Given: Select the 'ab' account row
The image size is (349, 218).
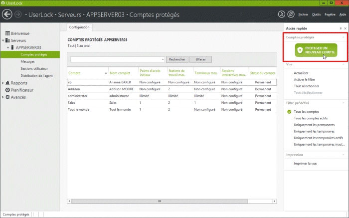Looking at the screenshot, I should [172, 82].
